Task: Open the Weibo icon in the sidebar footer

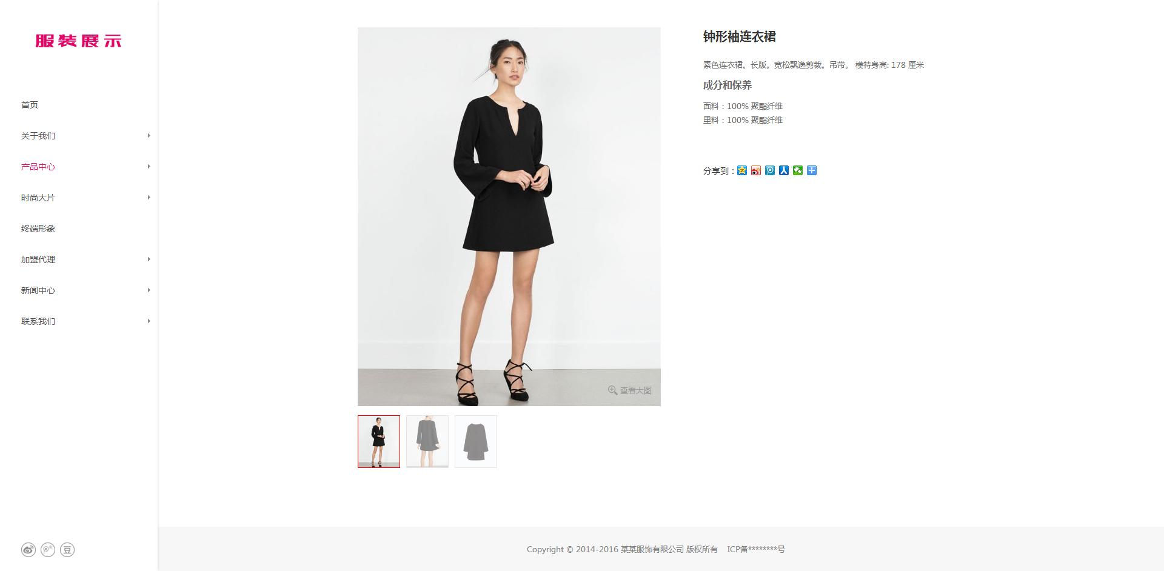Action: click(28, 550)
